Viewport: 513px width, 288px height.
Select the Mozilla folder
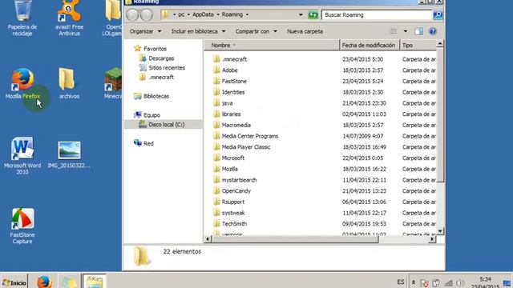[225, 169]
